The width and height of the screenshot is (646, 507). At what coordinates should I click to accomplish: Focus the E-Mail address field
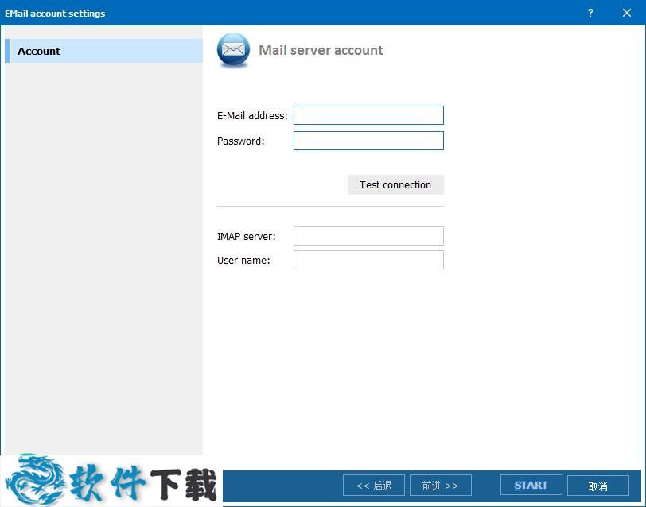(x=368, y=115)
